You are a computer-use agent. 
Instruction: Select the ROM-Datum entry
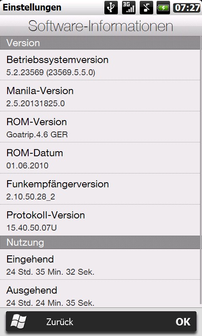100,158
